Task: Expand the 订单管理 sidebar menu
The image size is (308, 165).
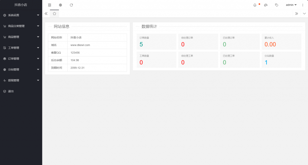Action: (x=21, y=59)
